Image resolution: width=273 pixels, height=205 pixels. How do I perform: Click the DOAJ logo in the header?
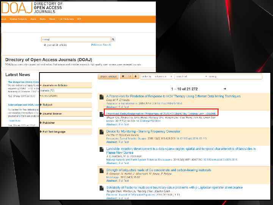(x=32, y=8)
